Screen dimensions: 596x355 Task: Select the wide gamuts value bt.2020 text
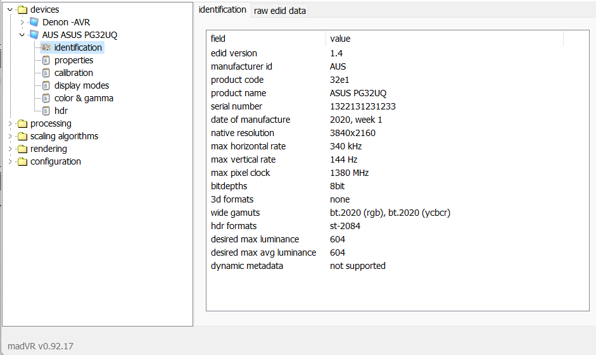(390, 213)
